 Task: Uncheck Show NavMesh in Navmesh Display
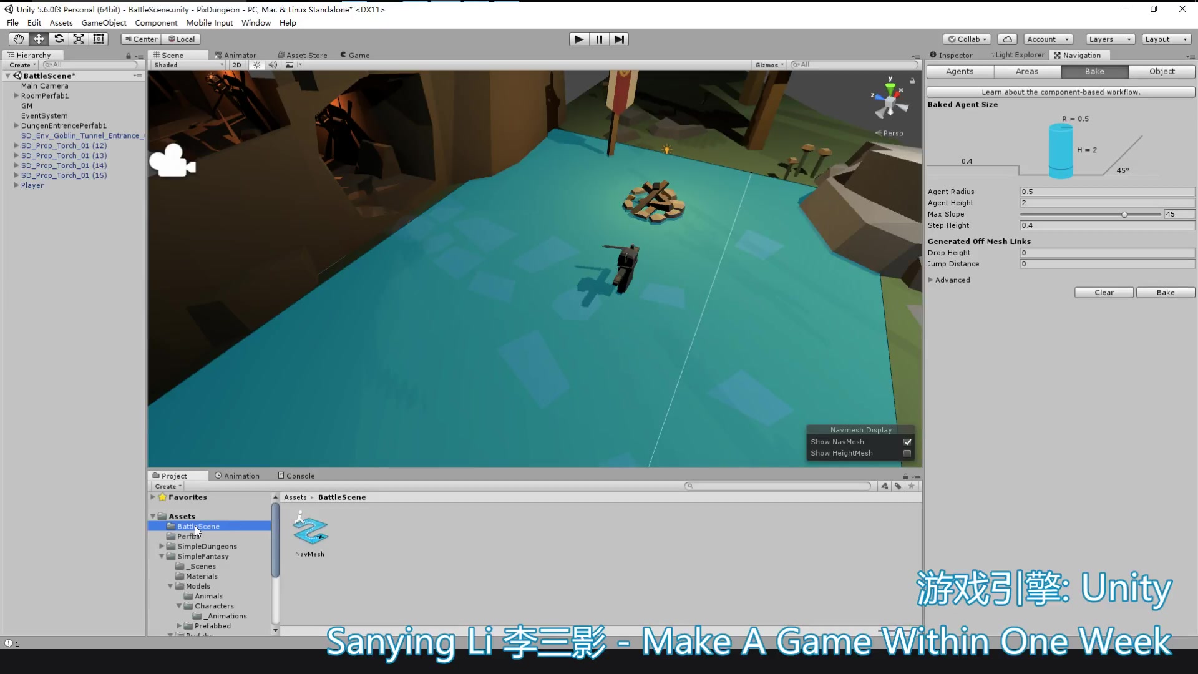pos(908,442)
